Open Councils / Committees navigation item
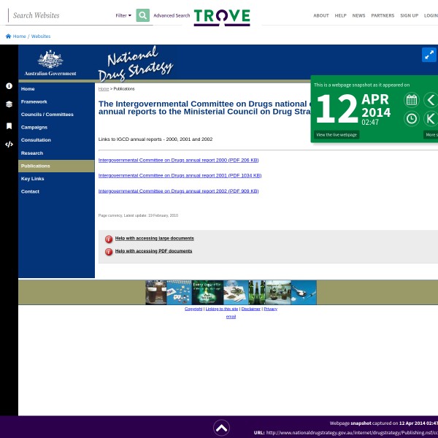 [x=47, y=115]
